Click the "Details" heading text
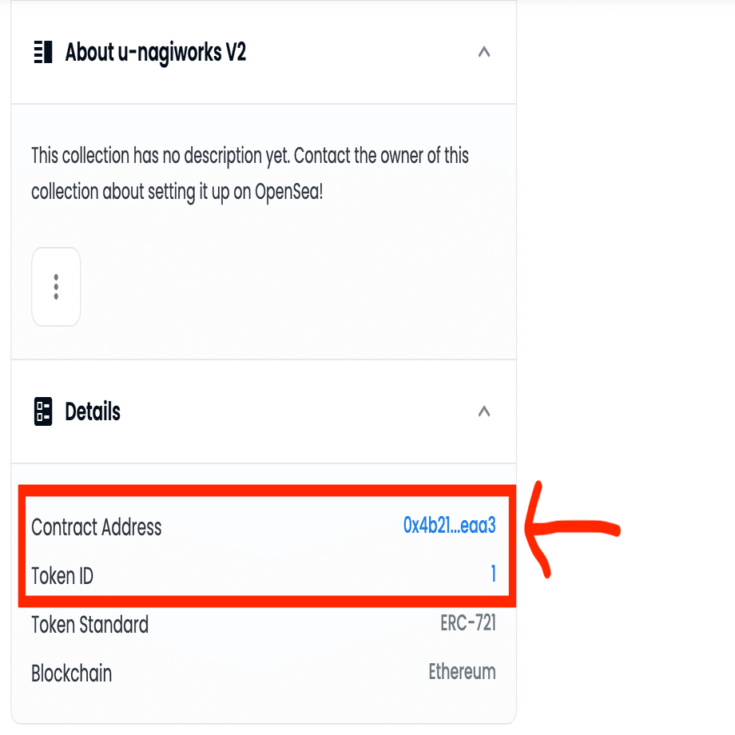The height and width of the screenshot is (735, 735). [x=93, y=411]
